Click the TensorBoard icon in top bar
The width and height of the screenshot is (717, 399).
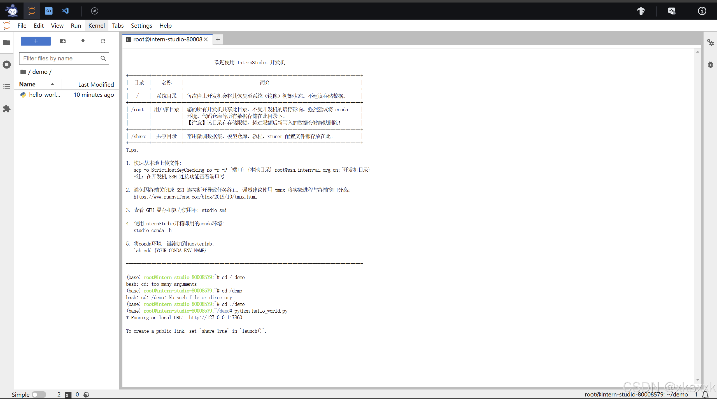[x=641, y=11]
